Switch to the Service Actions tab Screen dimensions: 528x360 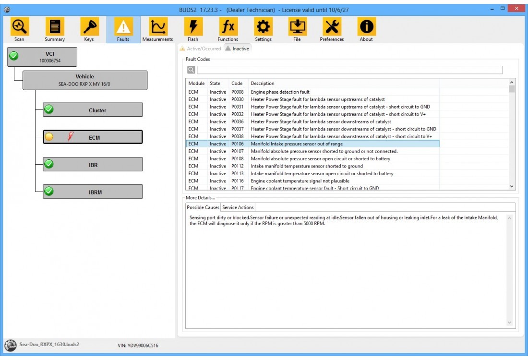pyautogui.click(x=238, y=207)
